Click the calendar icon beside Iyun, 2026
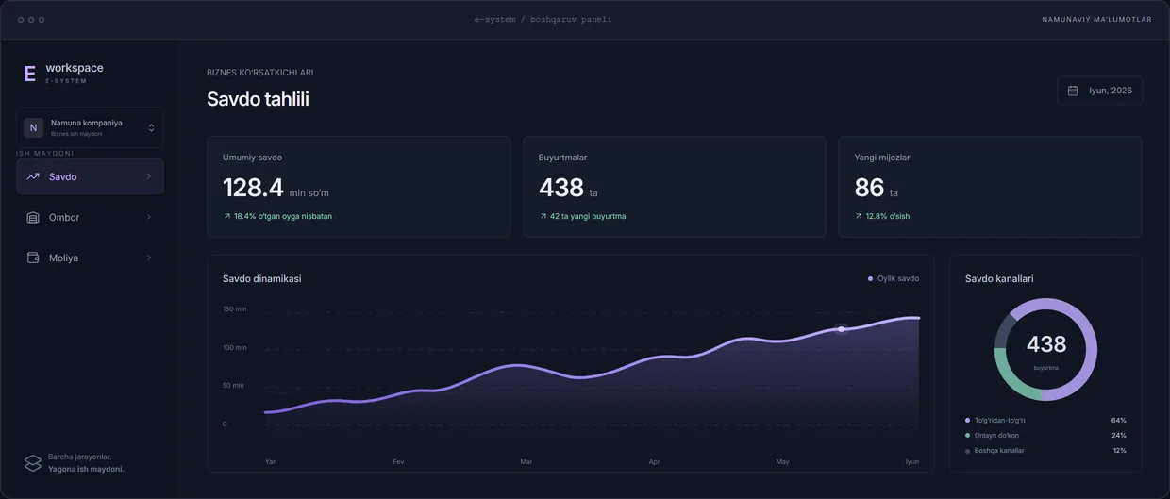 [1073, 91]
